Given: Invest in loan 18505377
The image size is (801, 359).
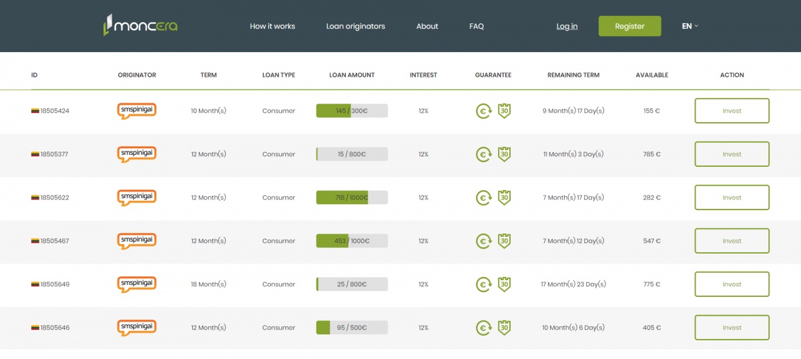Looking at the screenshot, I should (732, 154).
